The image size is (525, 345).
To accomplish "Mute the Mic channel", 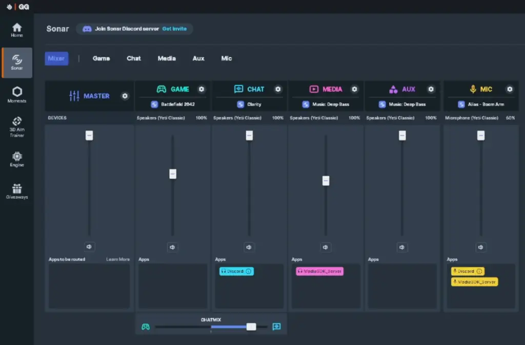I will [480, 247].
